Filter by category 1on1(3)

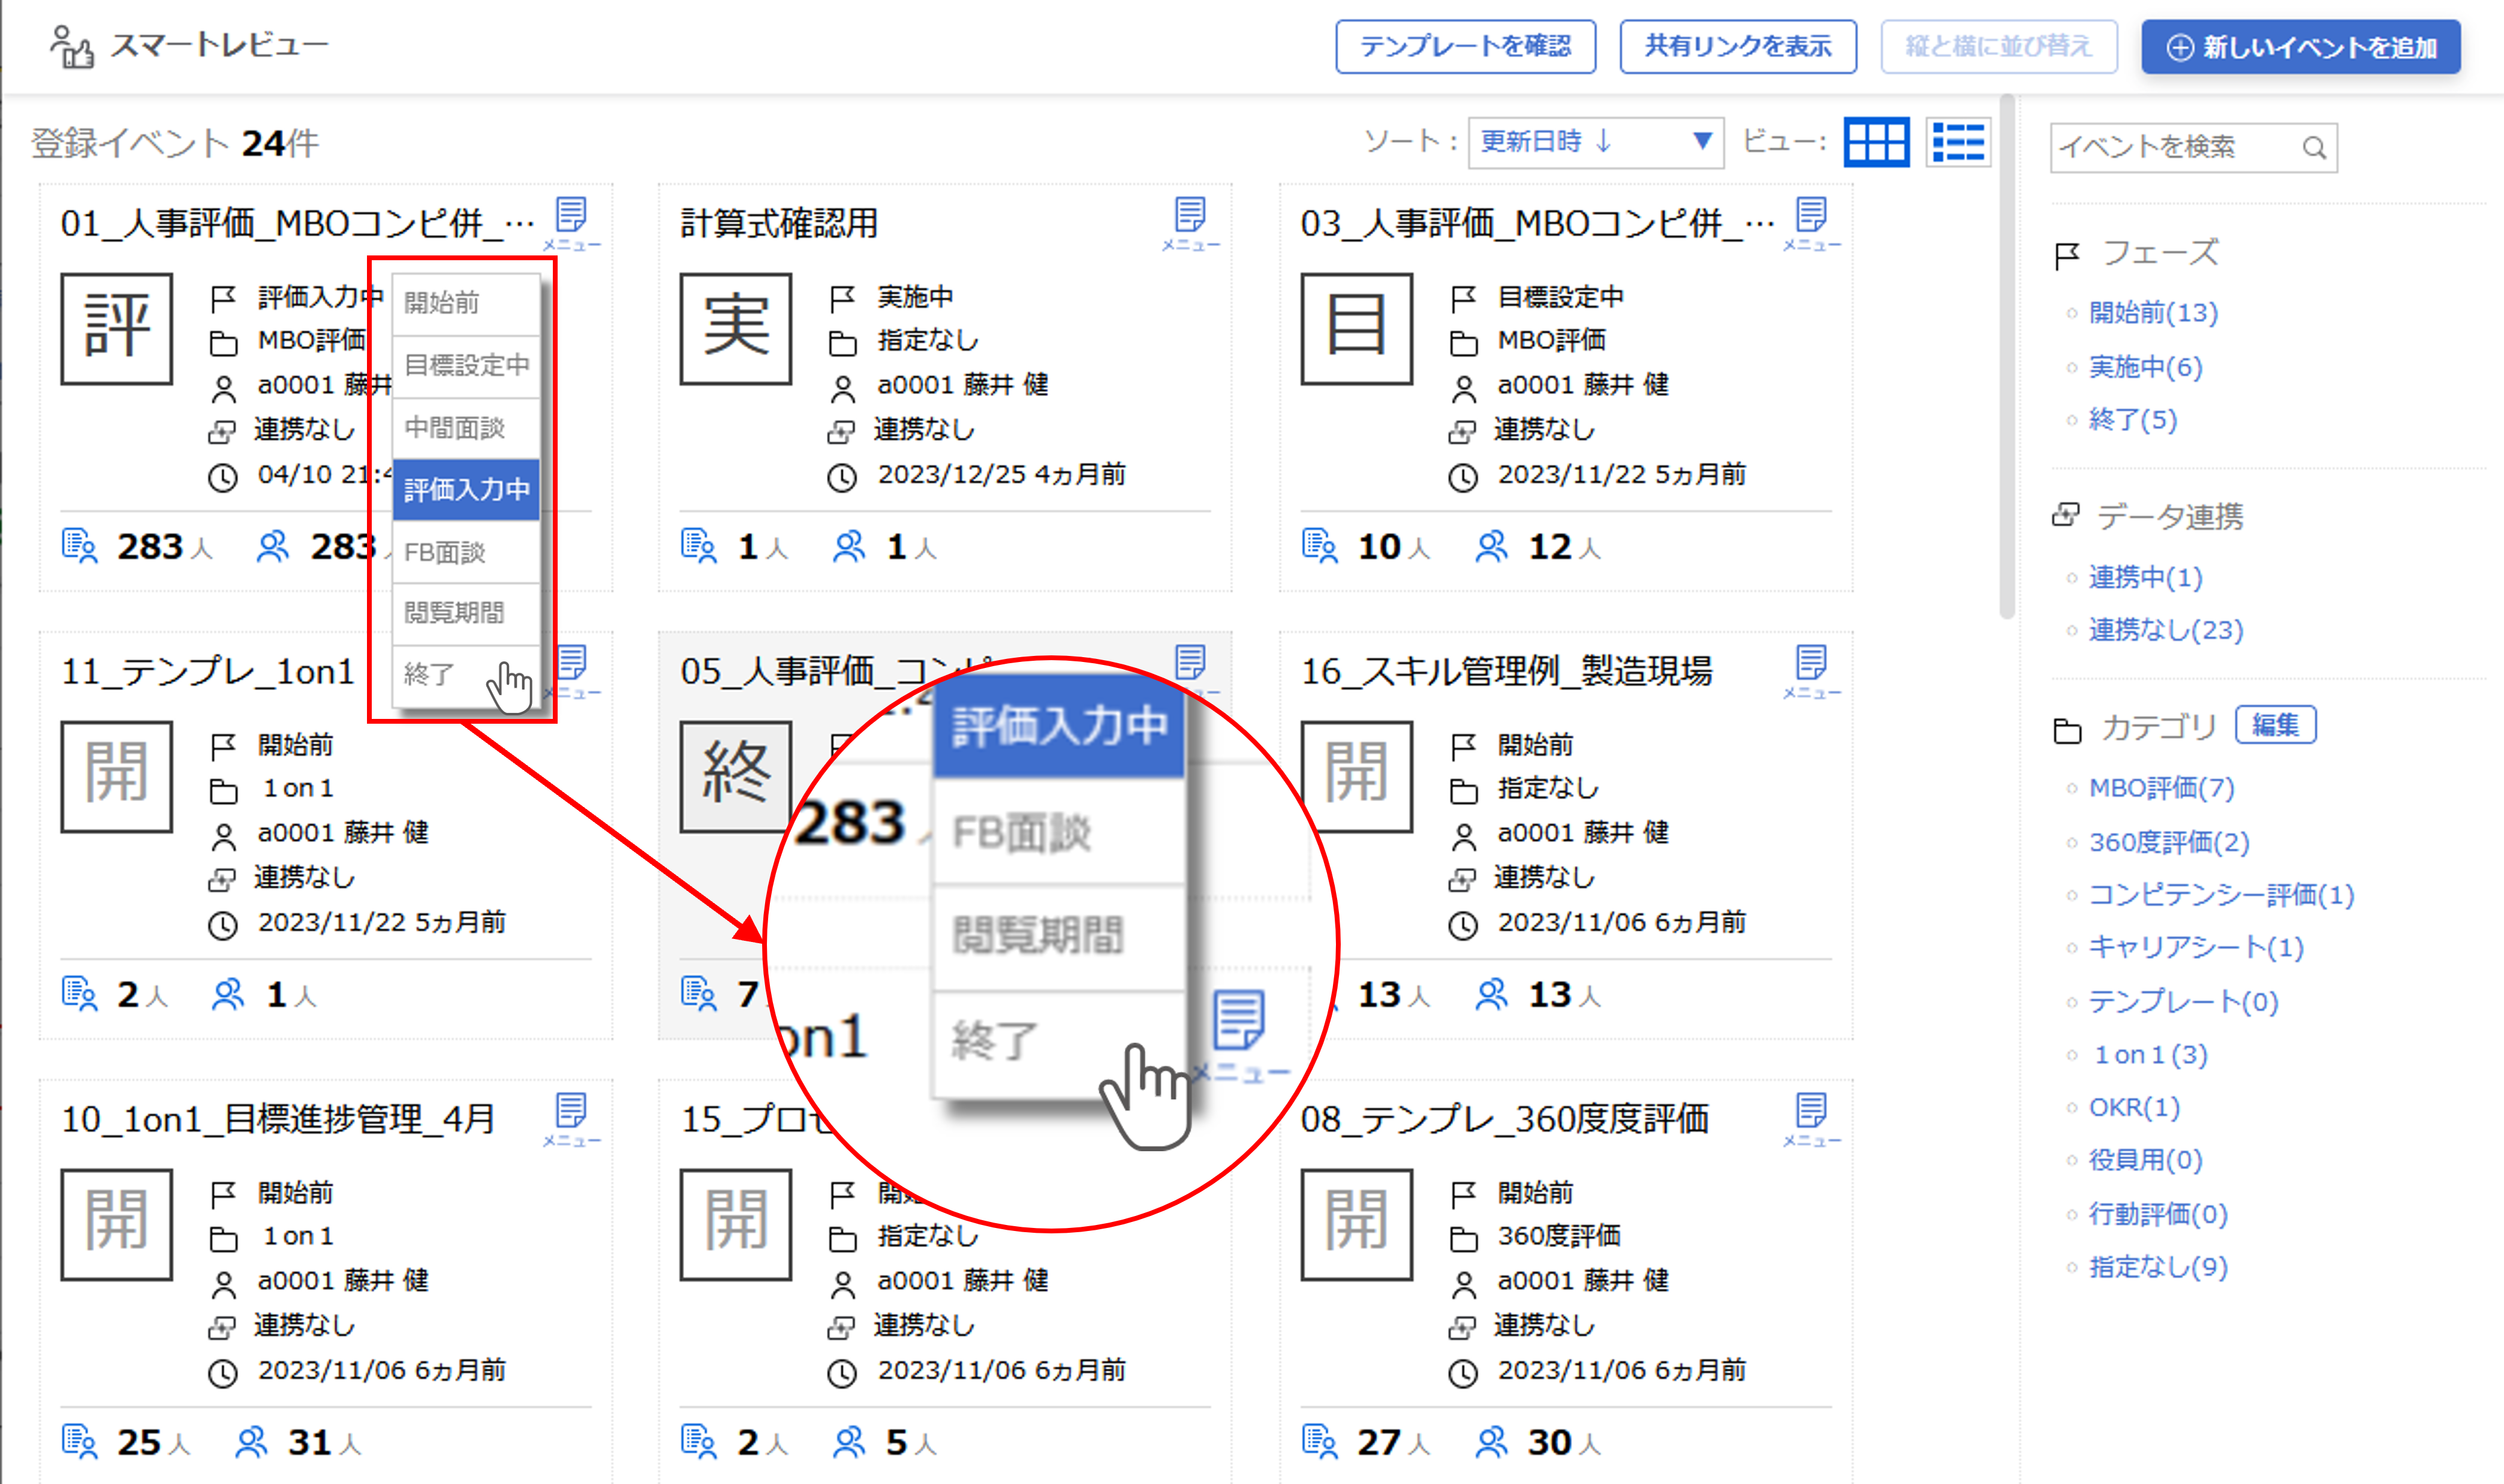2150,1055
